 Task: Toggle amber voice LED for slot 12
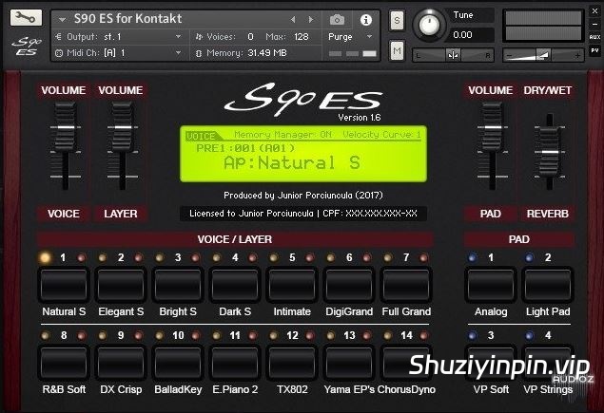pos(273,336)
